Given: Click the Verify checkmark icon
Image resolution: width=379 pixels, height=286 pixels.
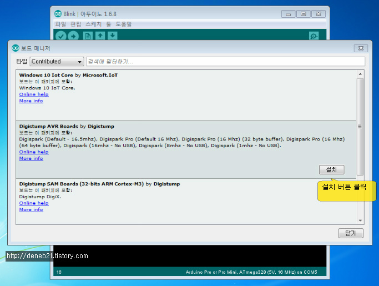Looking at the screenshot, I should pos(60,36).
